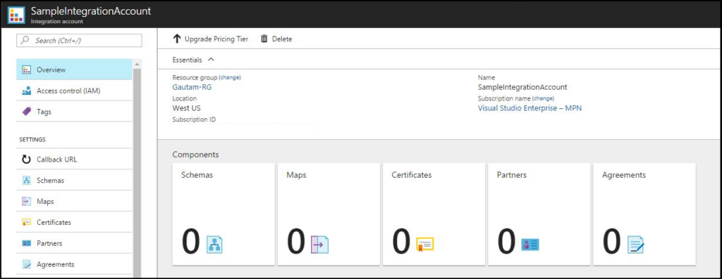The height and width of the screenshot is (279, 722).
Task: Select Tags in the left menu
Action: pyautogui.click(x=74, y=112)
